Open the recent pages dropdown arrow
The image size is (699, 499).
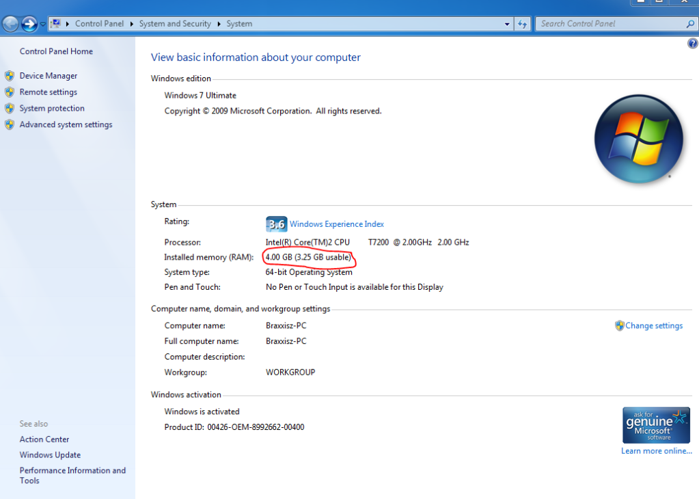pyautogui.click(x=43, y=24)
